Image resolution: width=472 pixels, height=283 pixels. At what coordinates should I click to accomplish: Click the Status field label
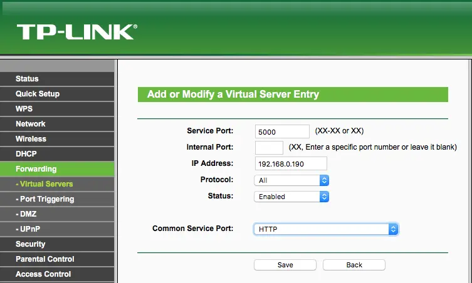221,196
